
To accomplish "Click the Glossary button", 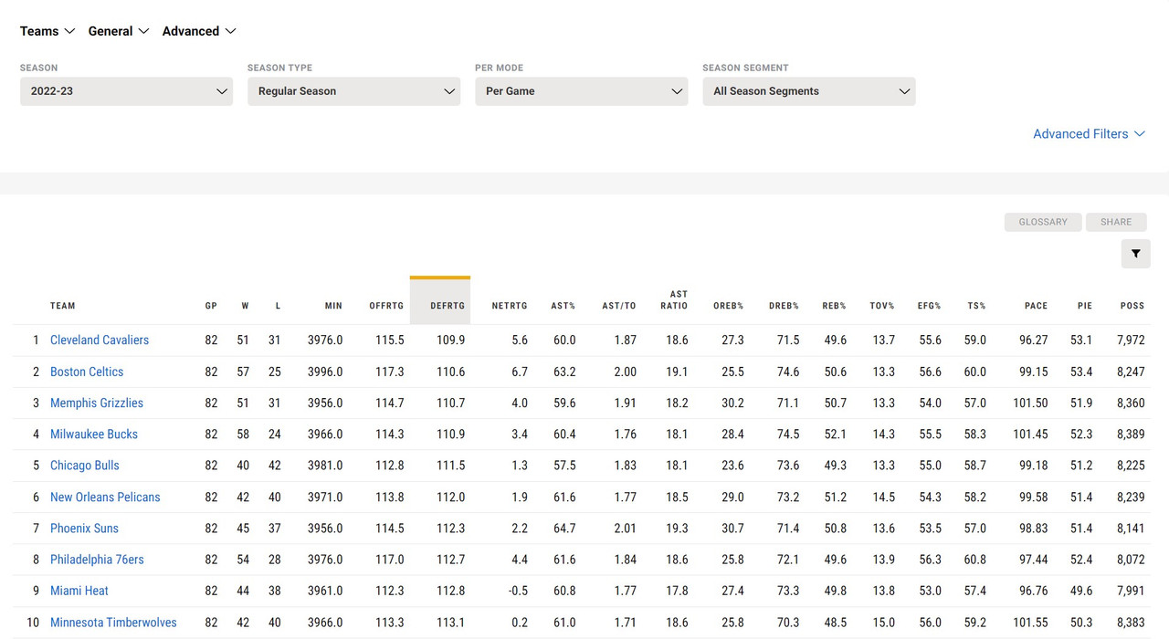I will pos(1043,222).
